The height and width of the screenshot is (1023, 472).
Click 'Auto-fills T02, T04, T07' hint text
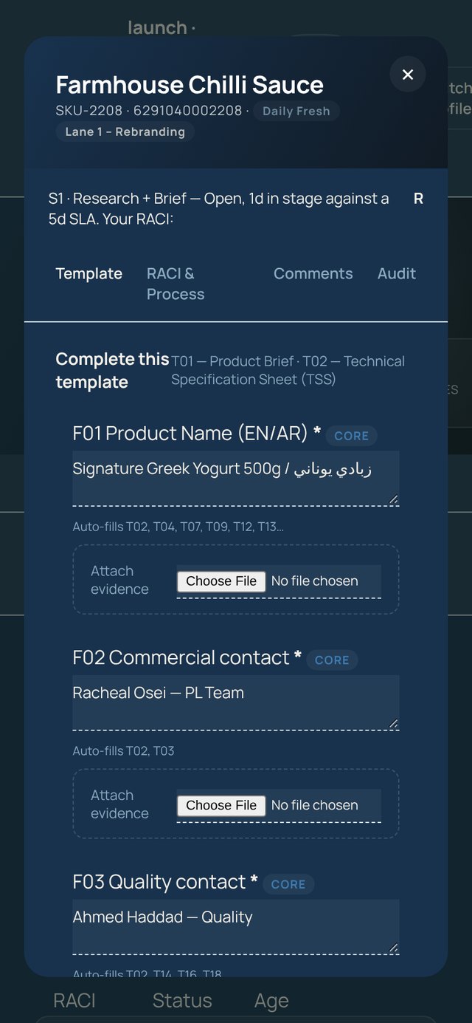[178, 527]
